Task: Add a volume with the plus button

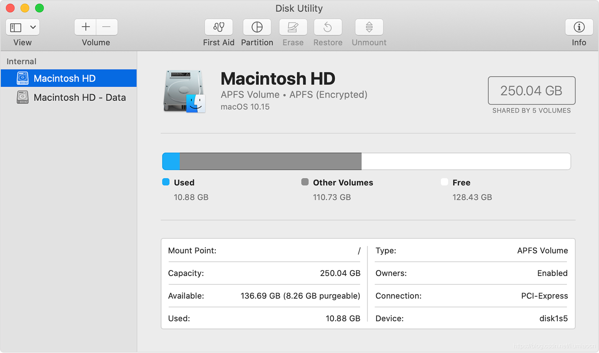Action: pyautogui.click(x=85, y=27)
